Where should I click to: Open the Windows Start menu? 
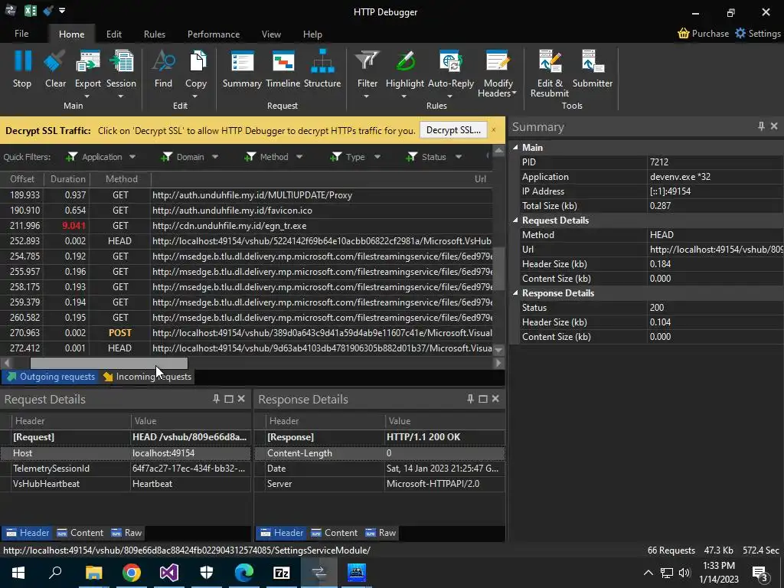click(18, 572)
